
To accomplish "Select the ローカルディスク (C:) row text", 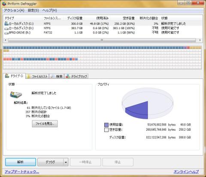I will coord(21,24).
